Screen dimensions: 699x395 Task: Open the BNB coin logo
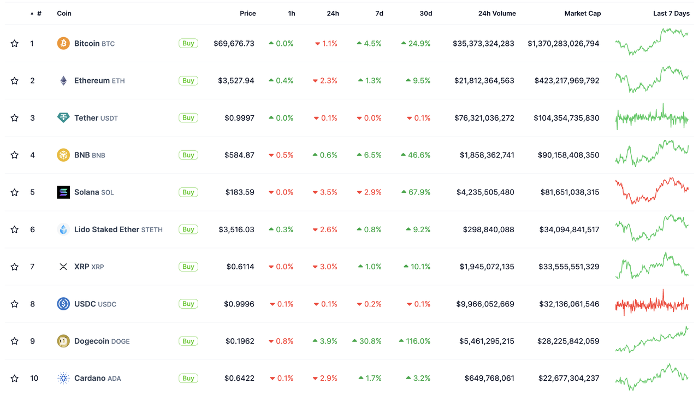63,155
